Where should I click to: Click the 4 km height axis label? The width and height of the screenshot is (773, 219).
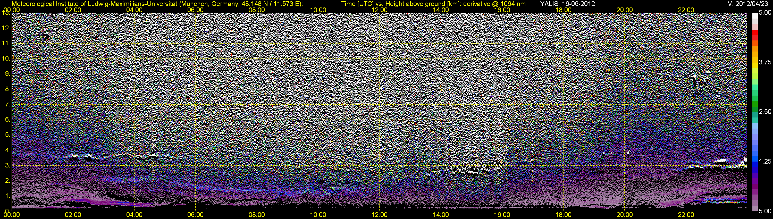point(7,150)
